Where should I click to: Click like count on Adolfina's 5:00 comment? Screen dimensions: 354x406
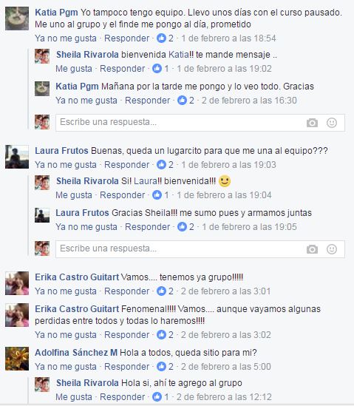[x=165, y=367]
